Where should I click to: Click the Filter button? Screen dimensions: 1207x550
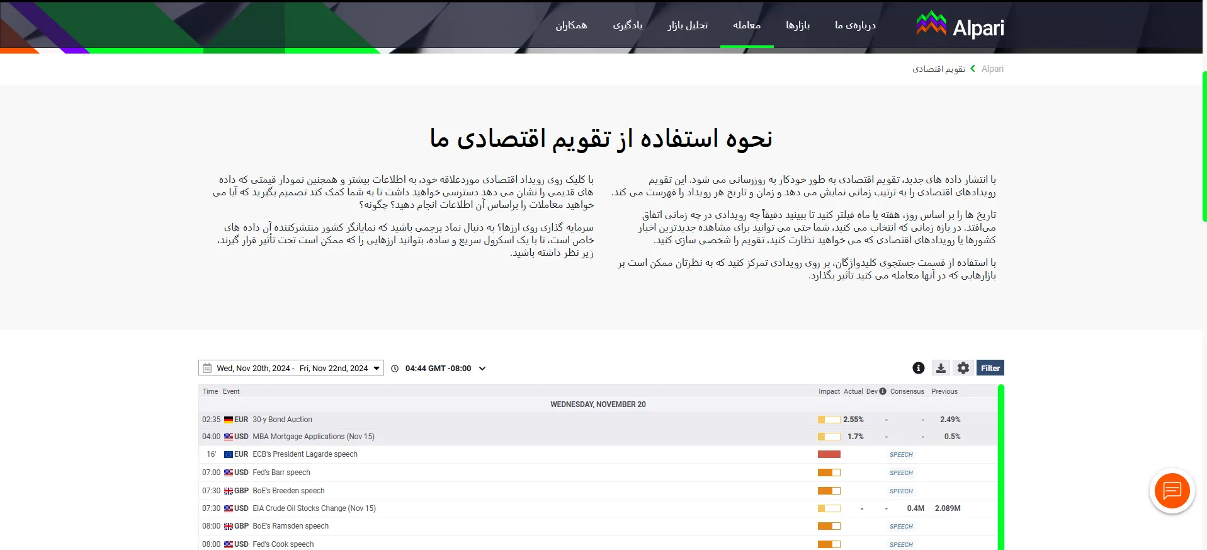tap(990, 368)
